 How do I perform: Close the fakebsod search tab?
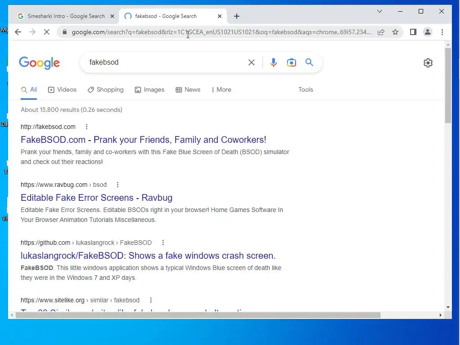click(x=219, y=16)
